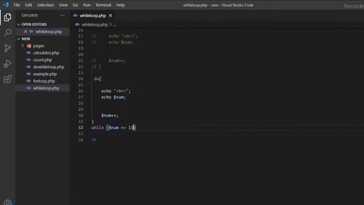This screenshot has width=364, height=205.
Task: Open the Go menu
Action: 76,5
